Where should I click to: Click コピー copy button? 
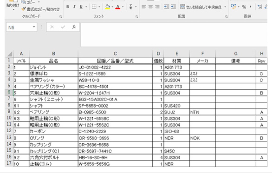point(28,2)
